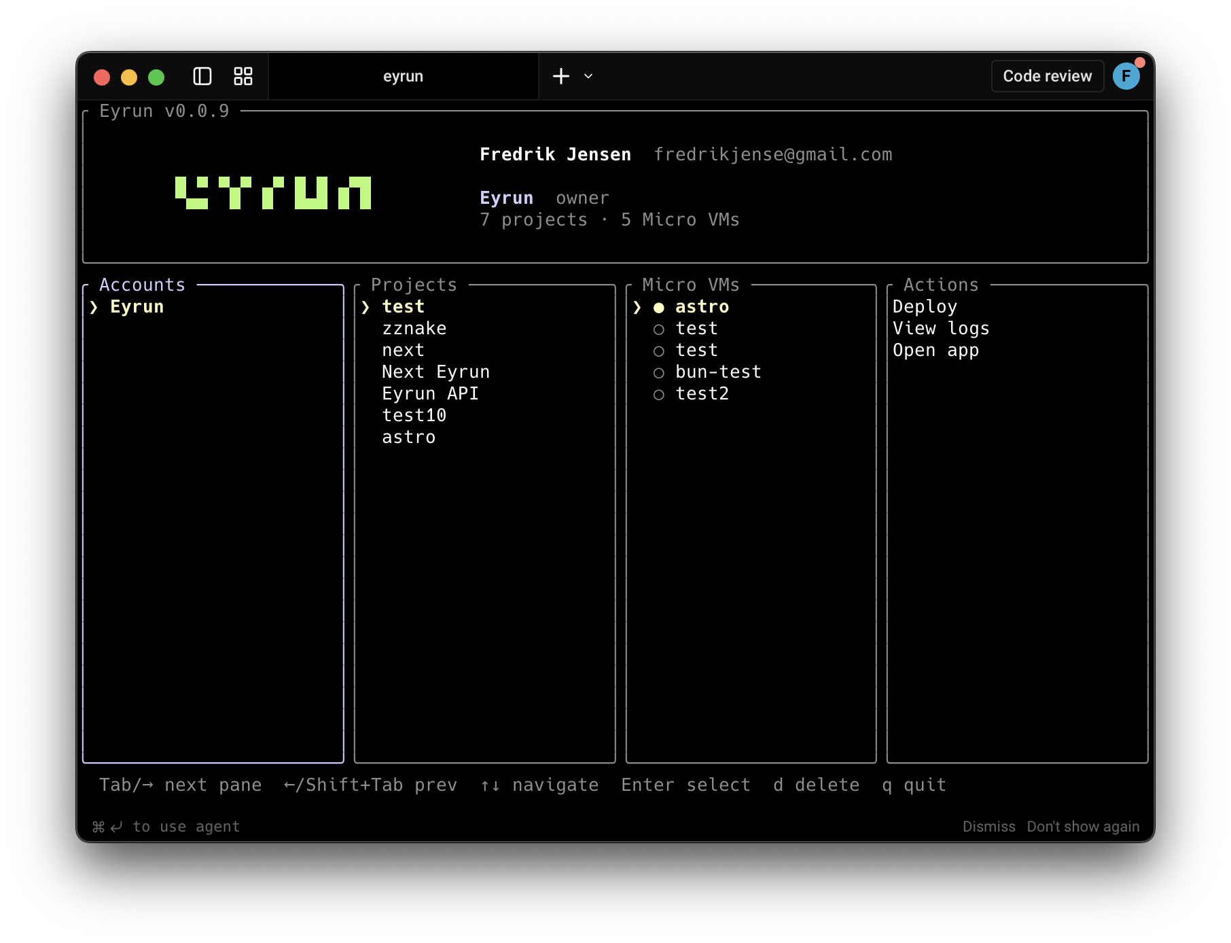Select the eyrun tab in the title bar

pyautogui.click(x=403, y=76)
